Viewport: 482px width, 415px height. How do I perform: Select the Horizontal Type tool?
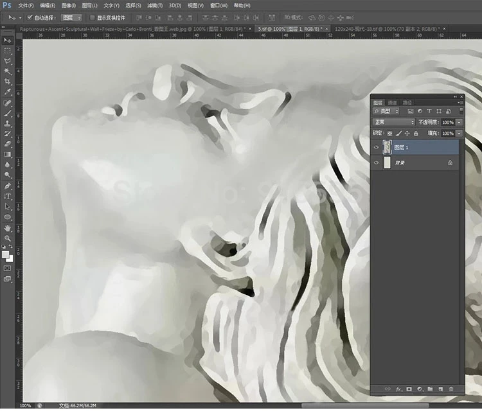(8, 196)
